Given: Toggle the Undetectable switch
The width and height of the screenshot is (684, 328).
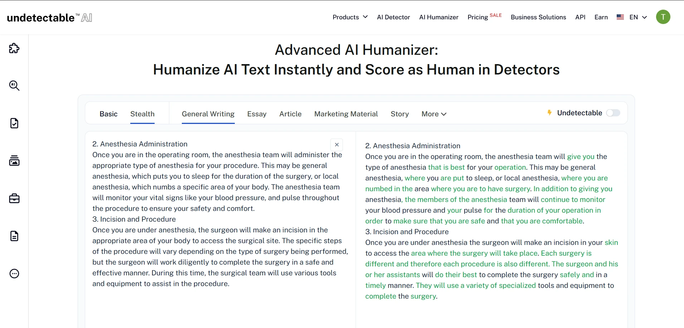Looking at the screenshot, I should pos(613,113).
